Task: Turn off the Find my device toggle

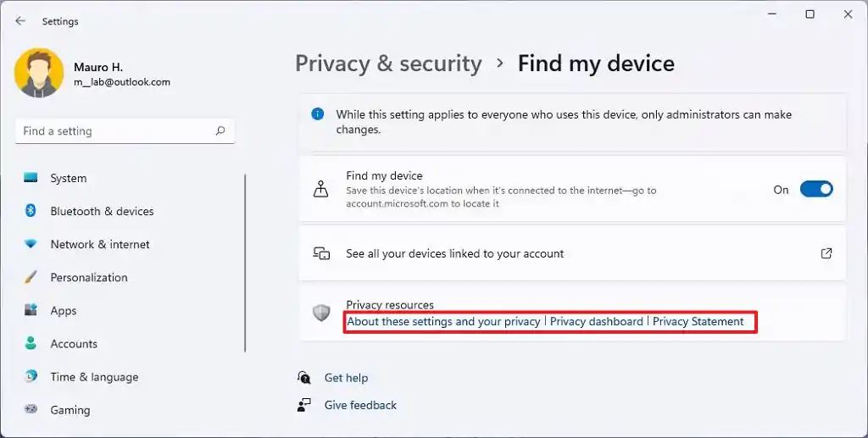Action: (x=816, y=190)
